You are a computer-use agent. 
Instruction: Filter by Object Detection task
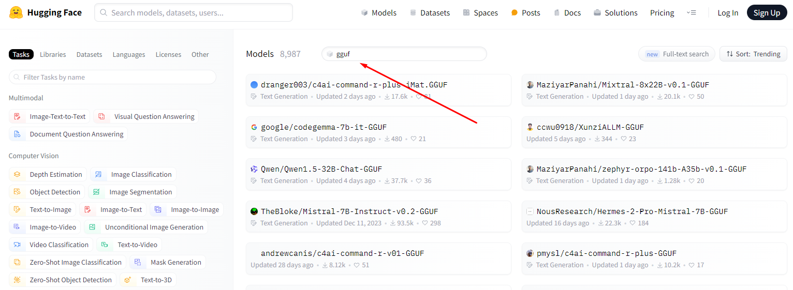(x=47, y=192)
